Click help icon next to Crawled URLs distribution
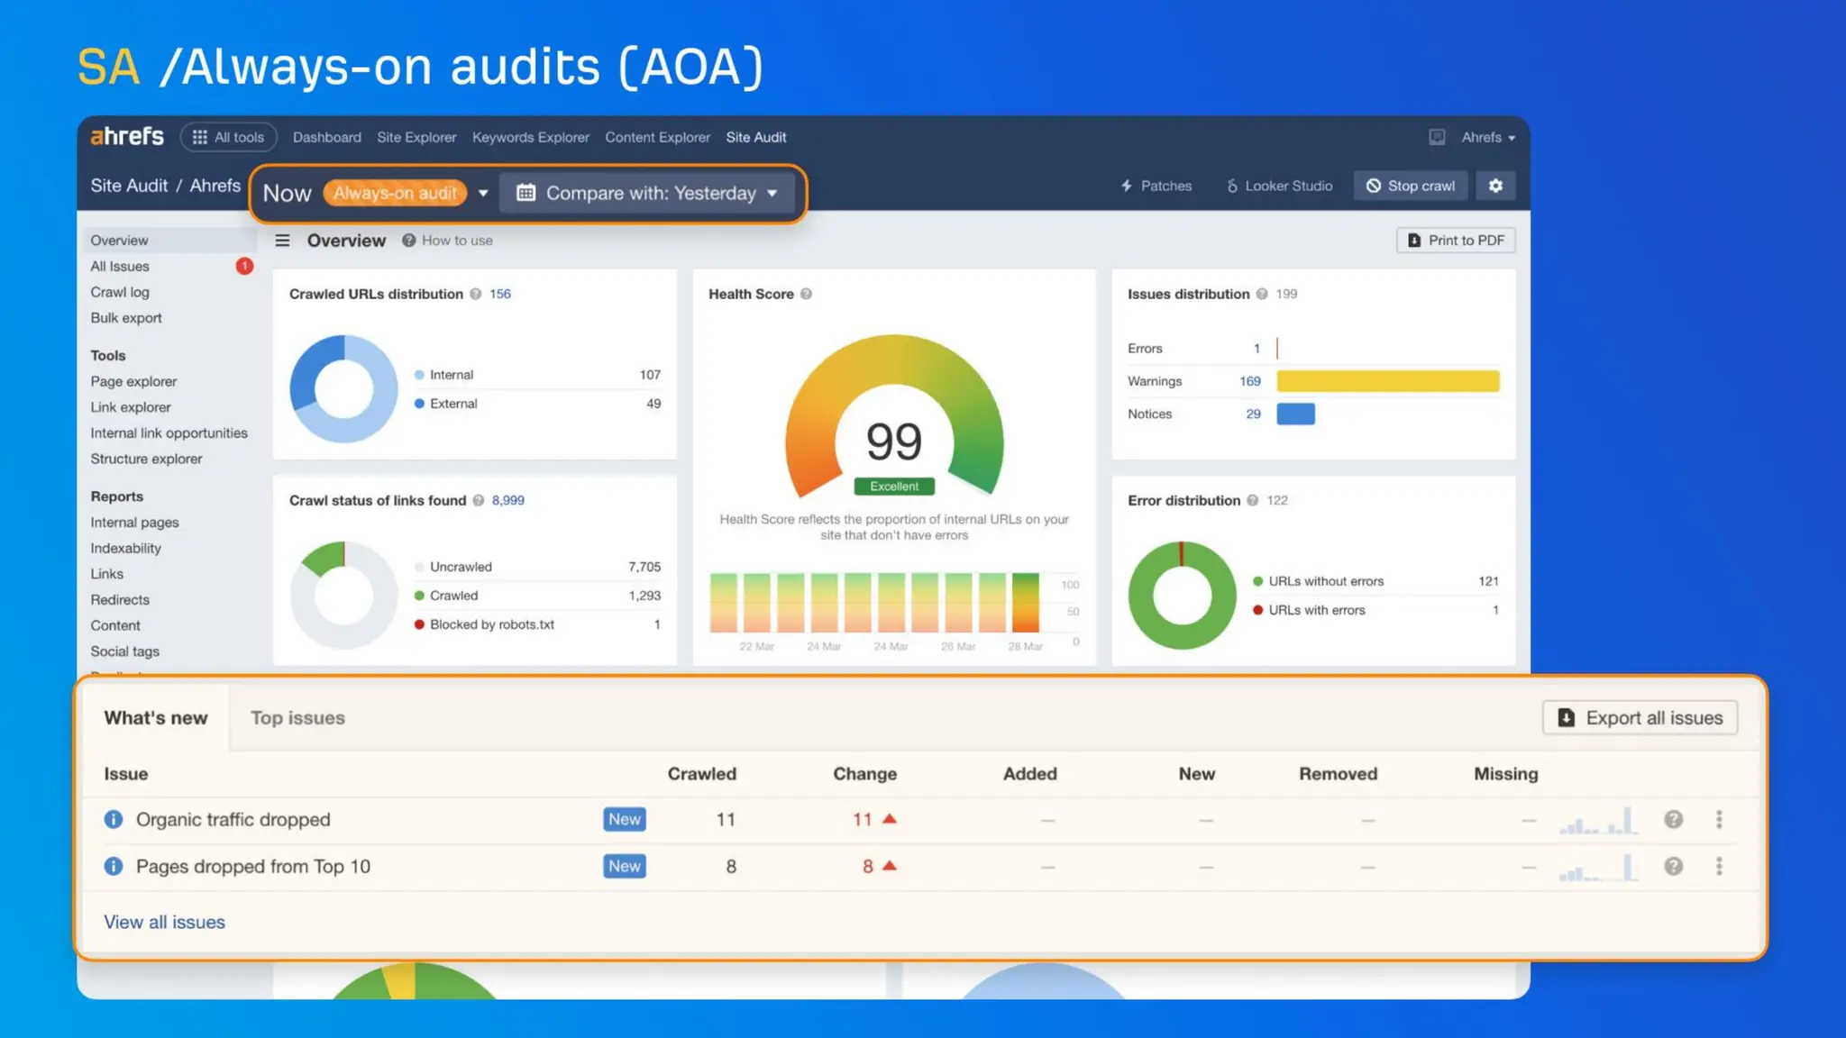 (x=475, y=294)
